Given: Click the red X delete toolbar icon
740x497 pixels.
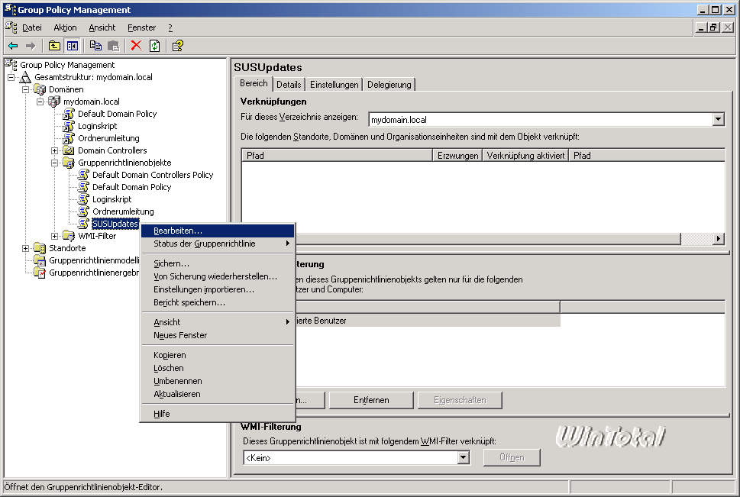Looking at the screenshot, I should [x=137, y=46].
